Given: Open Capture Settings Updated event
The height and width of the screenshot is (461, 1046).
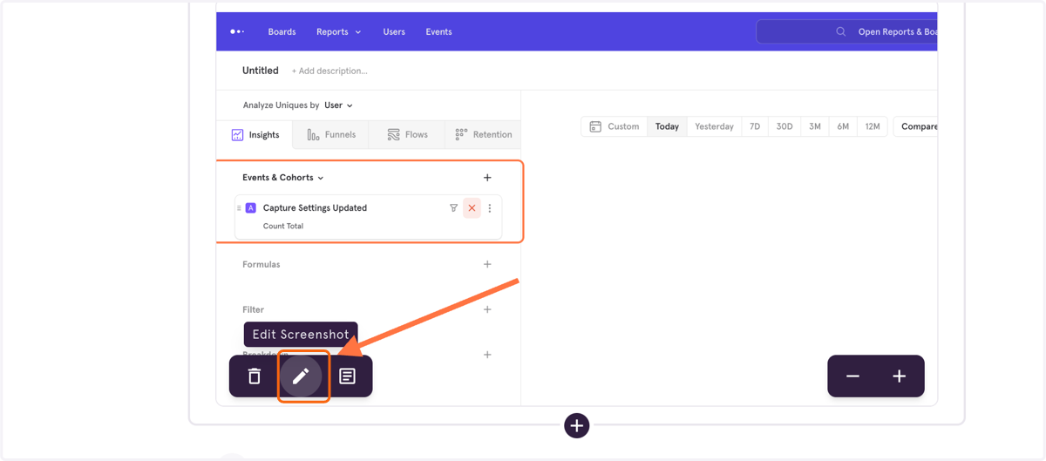Looking at the screenshot, I should pos(315,208).
